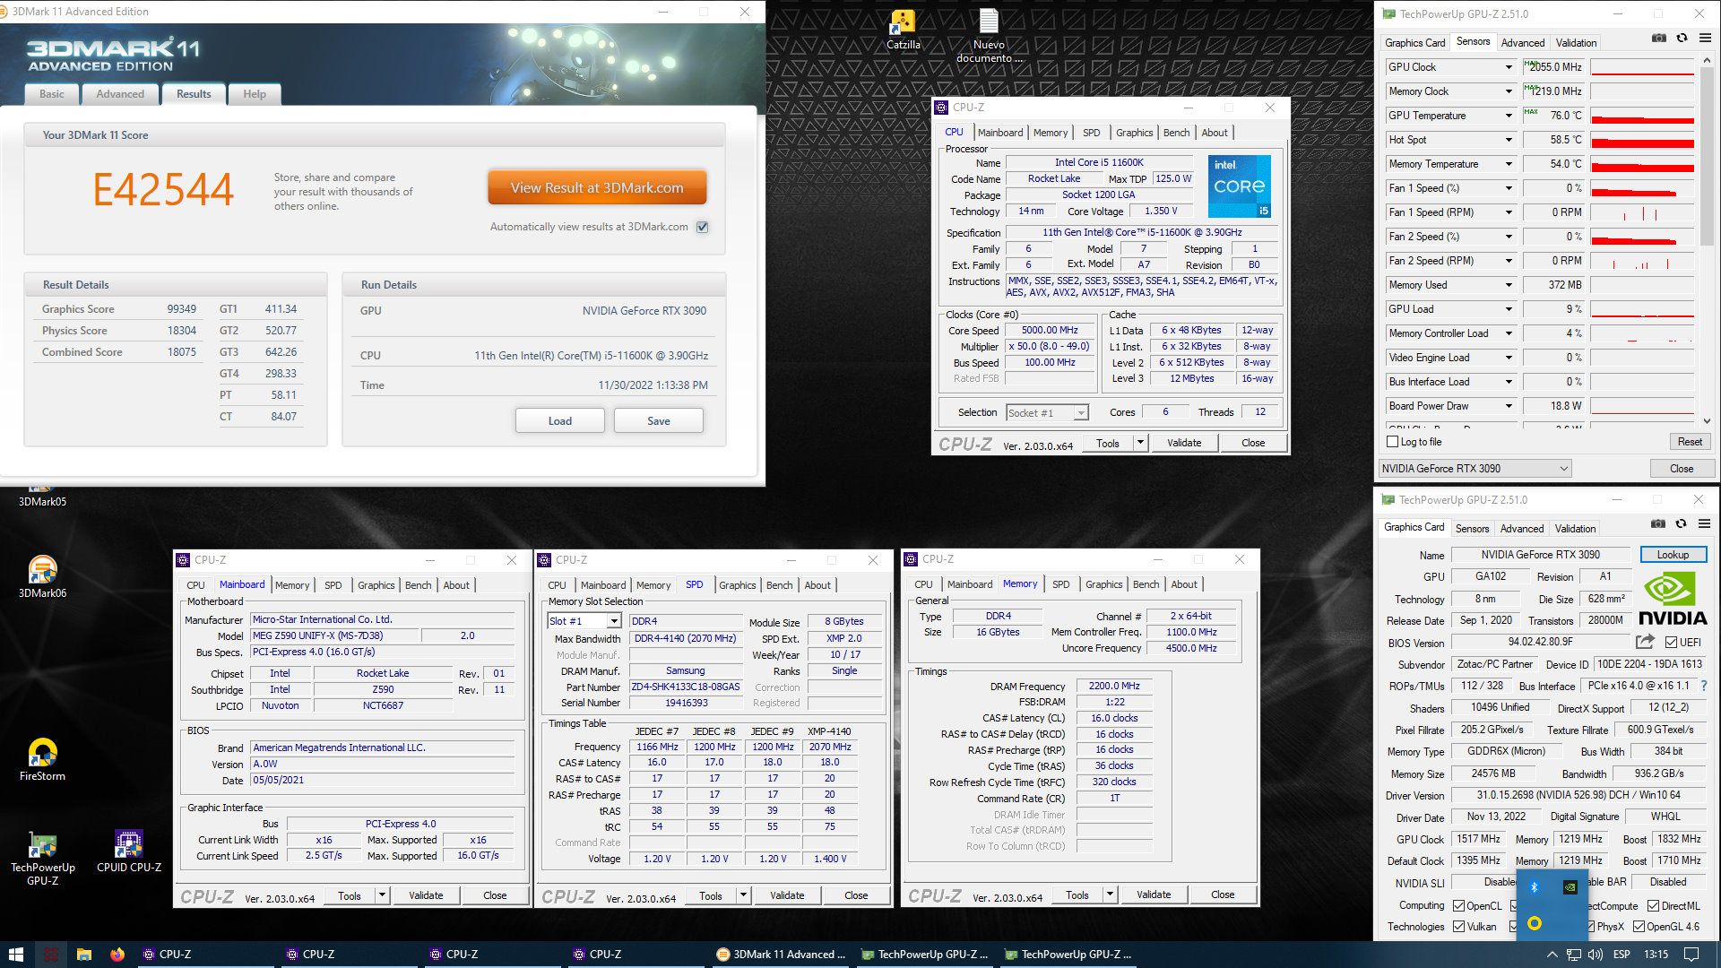Take screenshot with camera icon in GPU-Z Sensors window
The width and height of the screenshot is (1721, 968).
tap(1659, 38)
